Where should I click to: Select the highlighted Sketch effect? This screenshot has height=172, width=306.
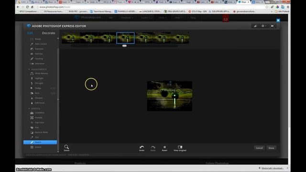coord(40,142)
